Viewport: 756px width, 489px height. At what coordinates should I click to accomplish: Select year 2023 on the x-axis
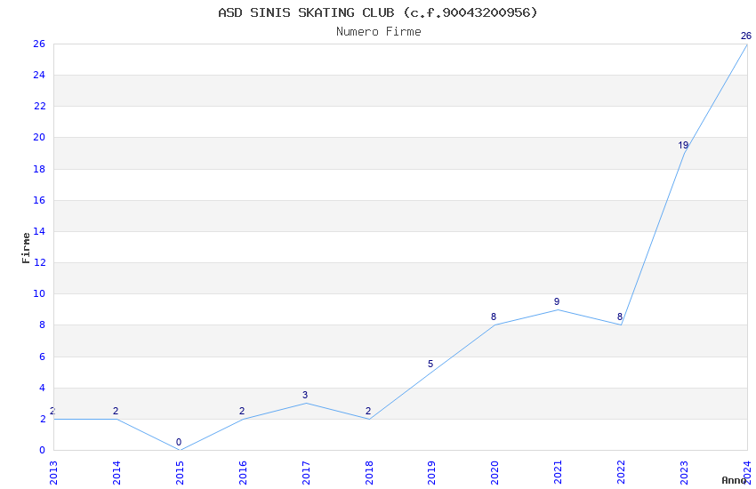684,473
